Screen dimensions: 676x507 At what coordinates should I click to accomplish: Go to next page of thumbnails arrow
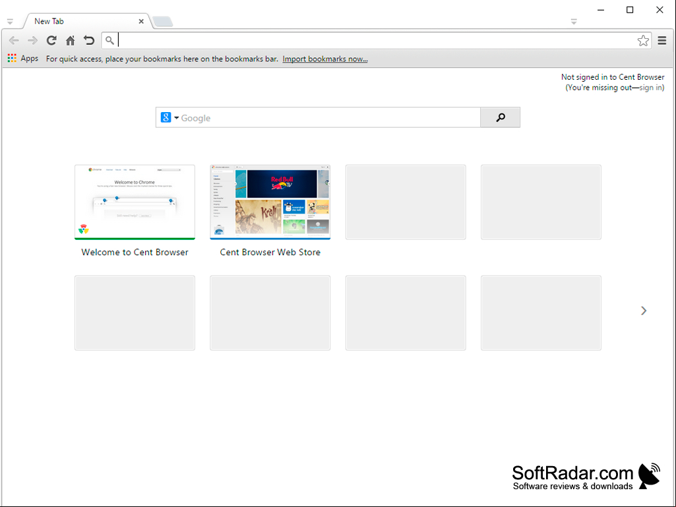point(644,311)
